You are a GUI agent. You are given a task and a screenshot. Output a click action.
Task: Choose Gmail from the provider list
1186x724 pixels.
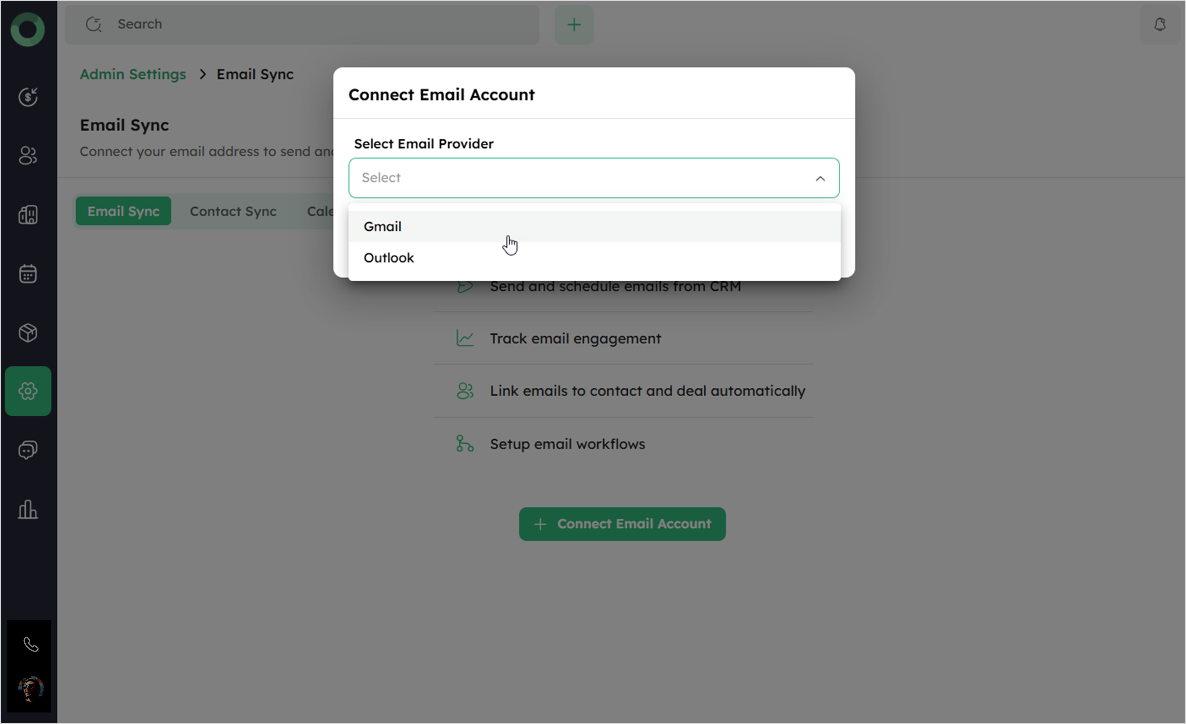pos(382,227)
